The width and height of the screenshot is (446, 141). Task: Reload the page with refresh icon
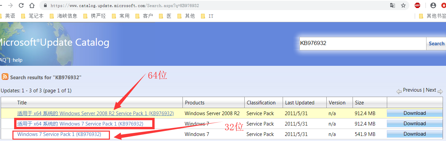(21, 5)
